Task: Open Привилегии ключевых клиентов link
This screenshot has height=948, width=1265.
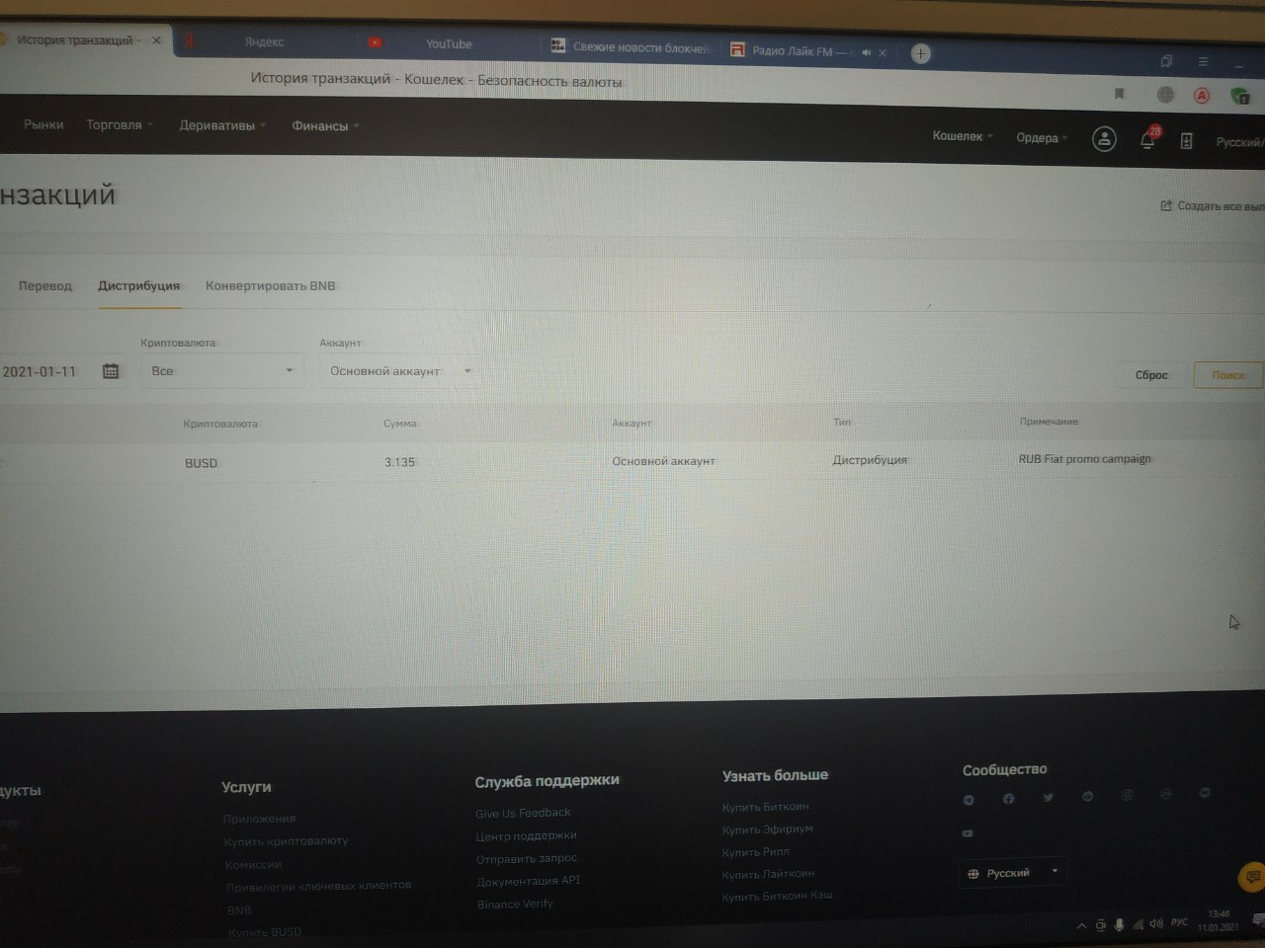Action: (318, 886)
